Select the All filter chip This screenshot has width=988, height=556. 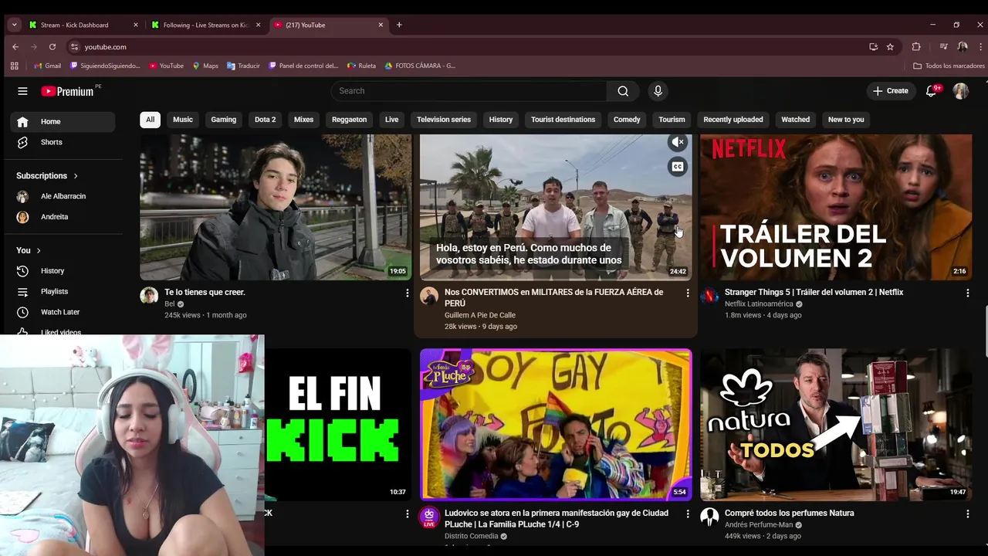(x=150, y=120)
